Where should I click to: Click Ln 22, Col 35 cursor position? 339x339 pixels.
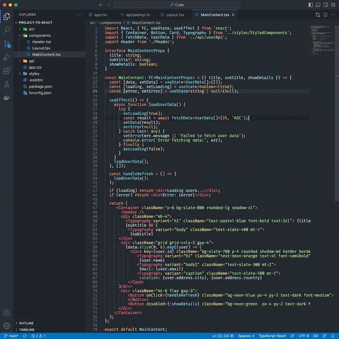tap(223, 336)
